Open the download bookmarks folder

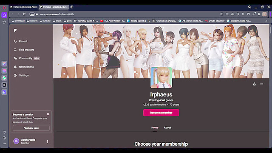pos(18,21)
